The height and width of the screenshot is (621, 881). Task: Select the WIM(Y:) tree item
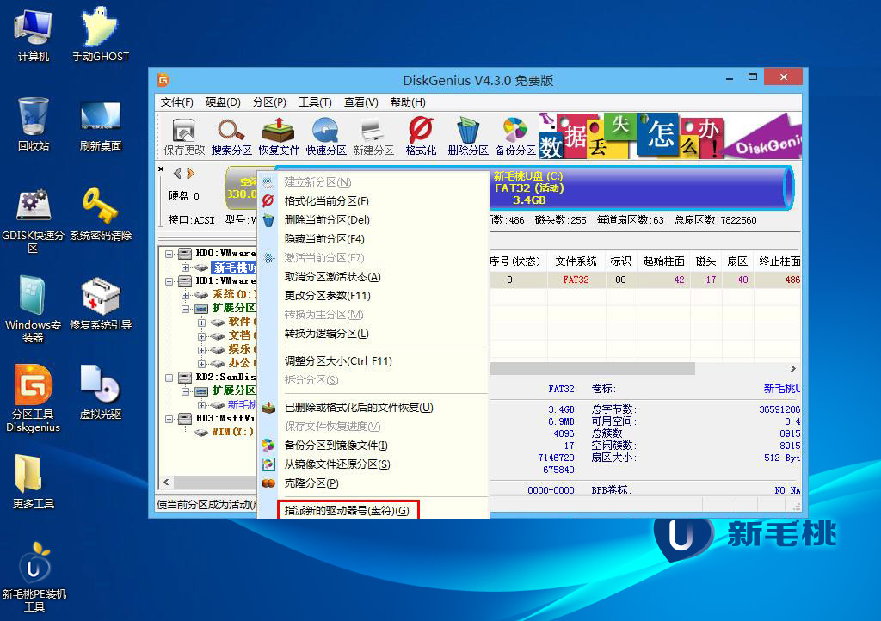click(x=232, y=432)
